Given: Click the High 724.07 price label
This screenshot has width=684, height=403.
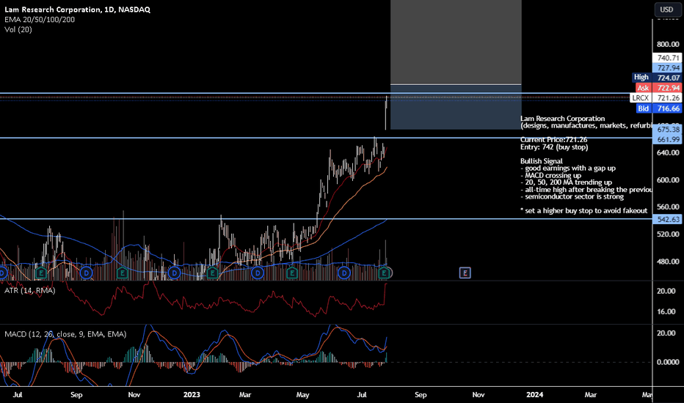Looking at the screenshot, I should coord(657,78).
